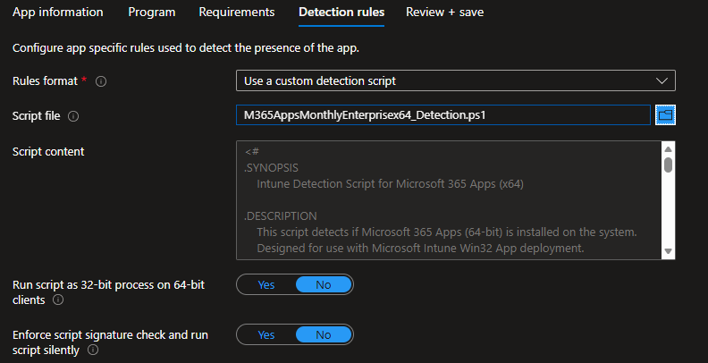Navigate to the Review + save tab
This screenshot has height=363, width=708.
point(444,13)
